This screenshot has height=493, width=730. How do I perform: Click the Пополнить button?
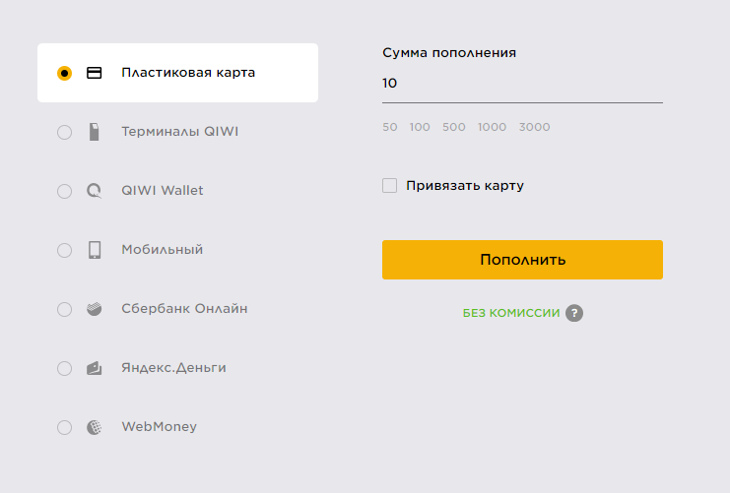point(522,260)
